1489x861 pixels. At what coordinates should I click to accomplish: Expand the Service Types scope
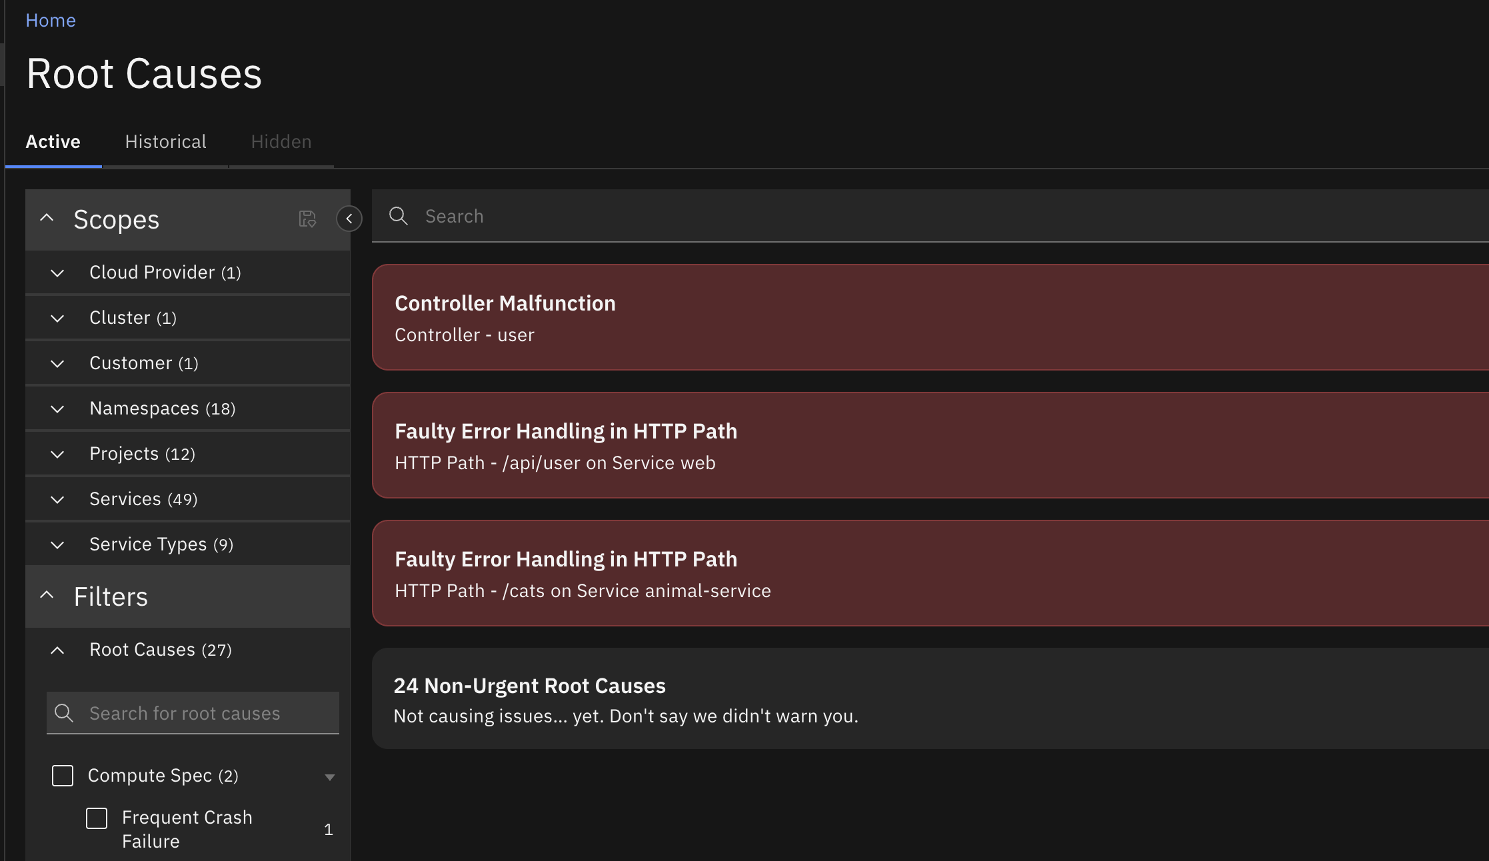click(x=57, y=544)
